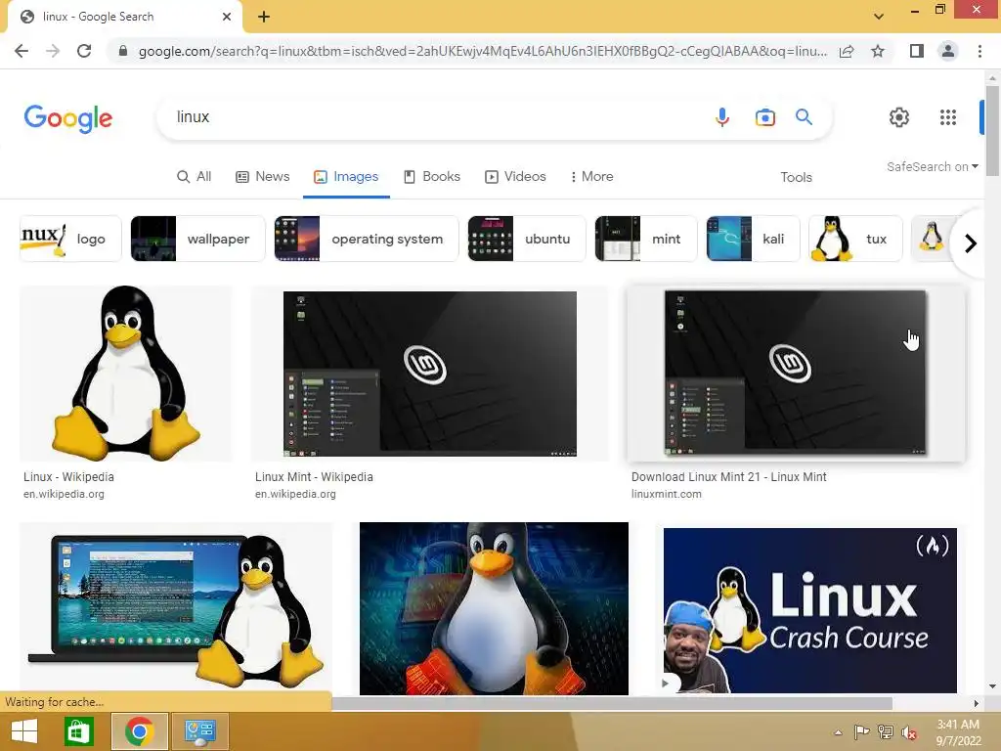Switch to the Videos tab
The height and width of the screenshot is (751, 1001).
515,177
